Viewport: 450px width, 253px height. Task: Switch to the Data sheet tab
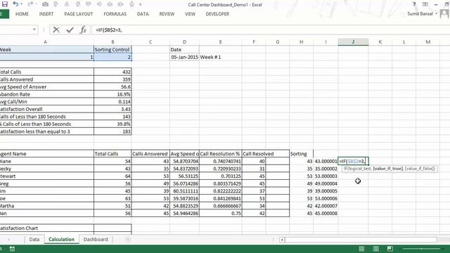click(x=34, y=239)
